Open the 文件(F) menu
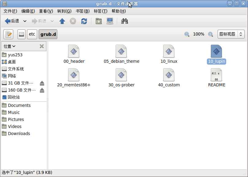The width and height of the screenshot is (248, 177). (x=10, y=11)
